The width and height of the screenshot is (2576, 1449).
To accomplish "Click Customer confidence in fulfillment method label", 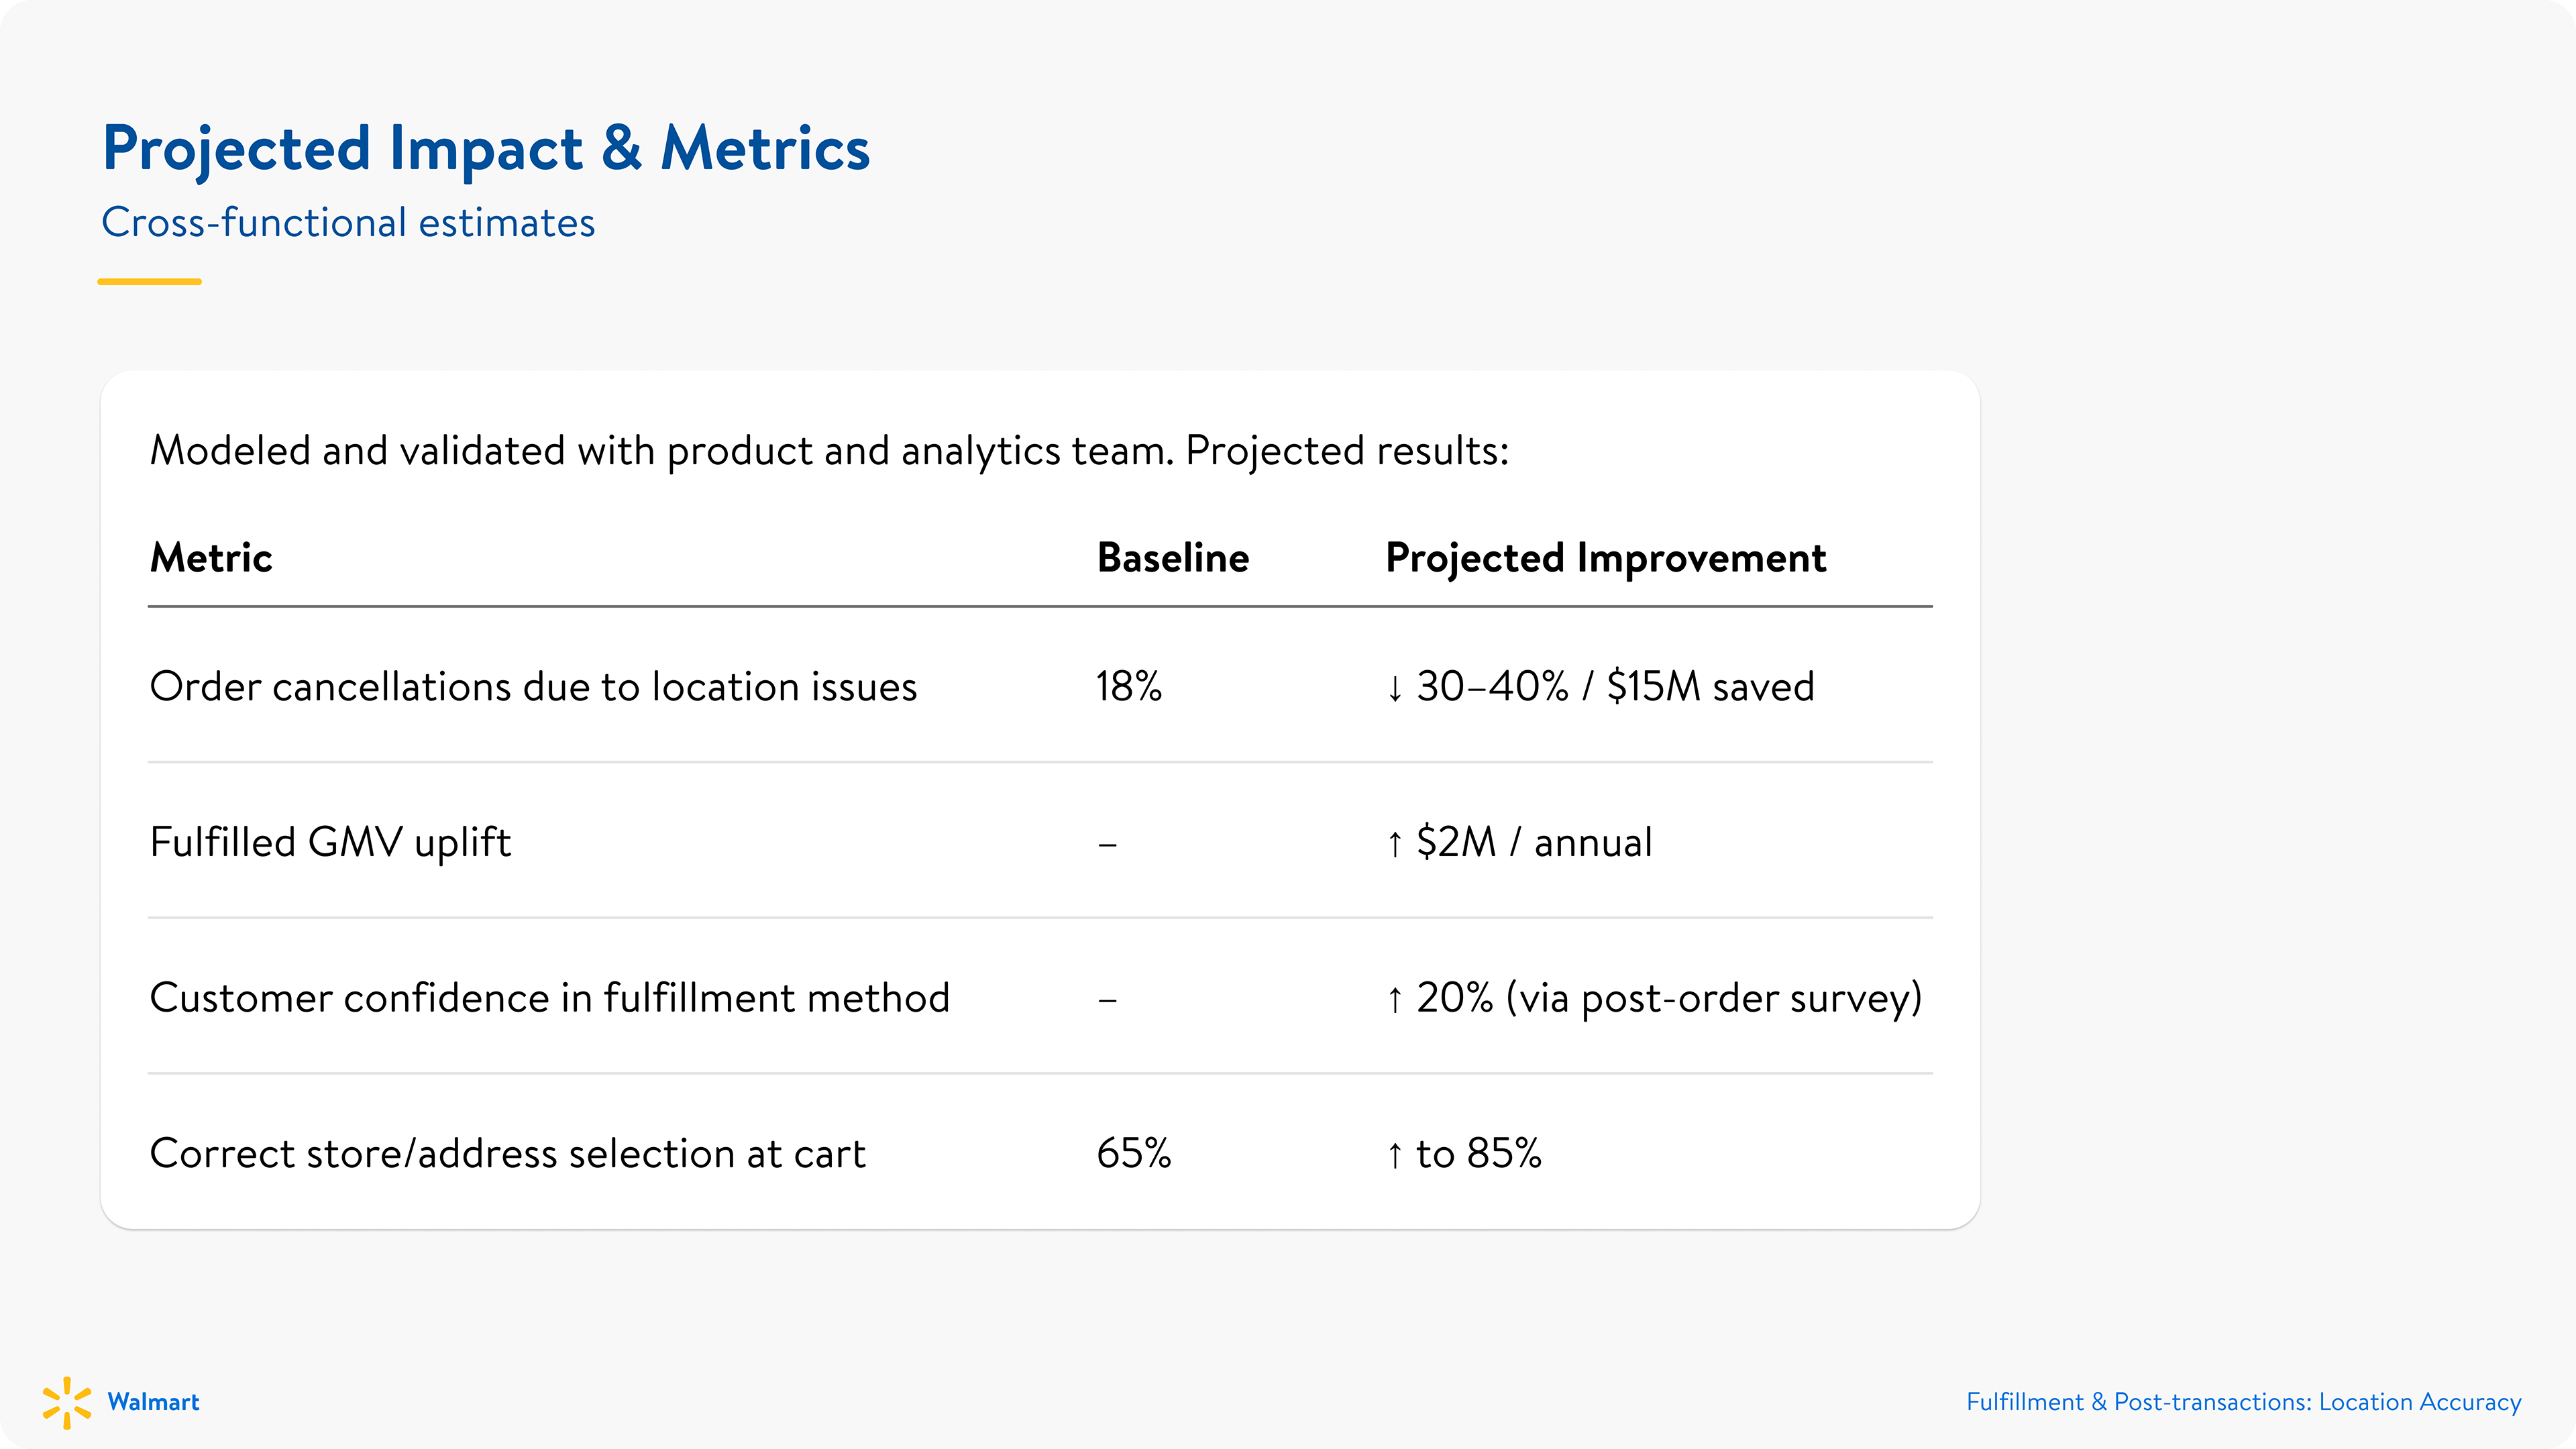I will [550, 997].
